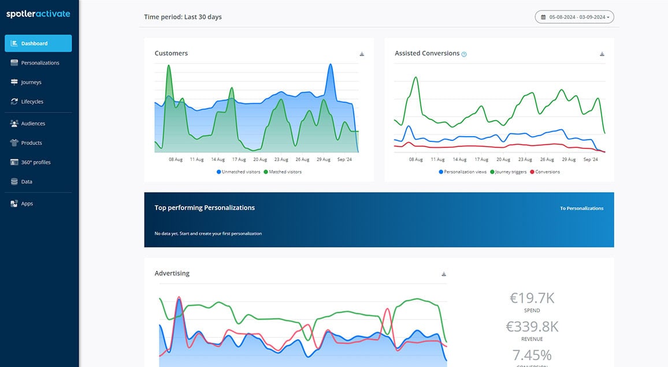Click the Lifecycles refresh icon
The width and height of the screenshot is (668, 367).
pyautogui.click(x=14, y=102)
